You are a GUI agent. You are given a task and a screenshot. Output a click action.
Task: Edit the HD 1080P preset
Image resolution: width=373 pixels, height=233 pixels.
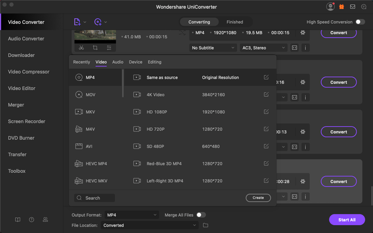pyautogui.click(x=266, y=112)
